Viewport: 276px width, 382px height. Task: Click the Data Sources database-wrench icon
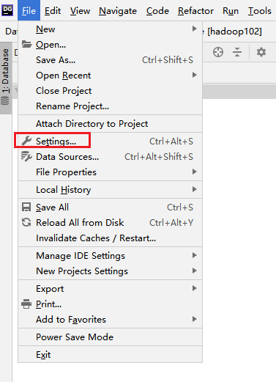pos(26,156)
